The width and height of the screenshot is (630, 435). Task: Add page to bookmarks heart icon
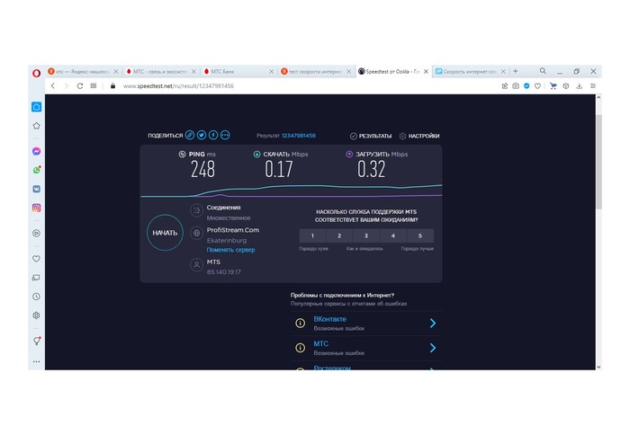[x=537, y=86]
